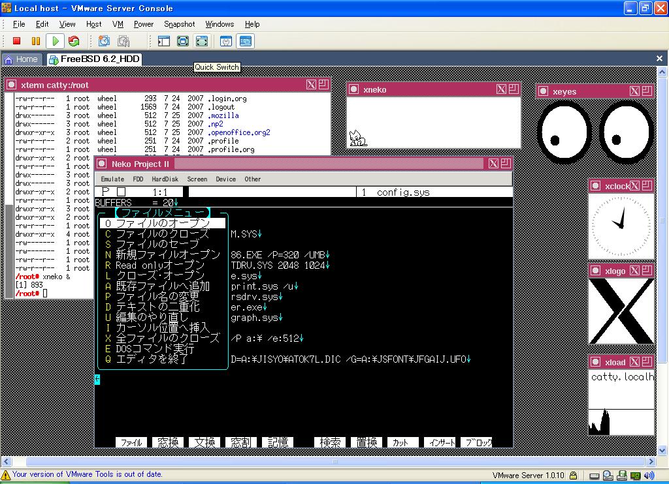Click the xterm scrollbar thumb
The image size is (669, 484).
pos(9,250)
